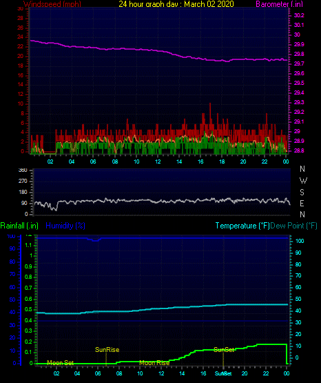321x383 pixels.
Task: Click the SunSet marker label above rainfall
Action: [x=224, y=350]
